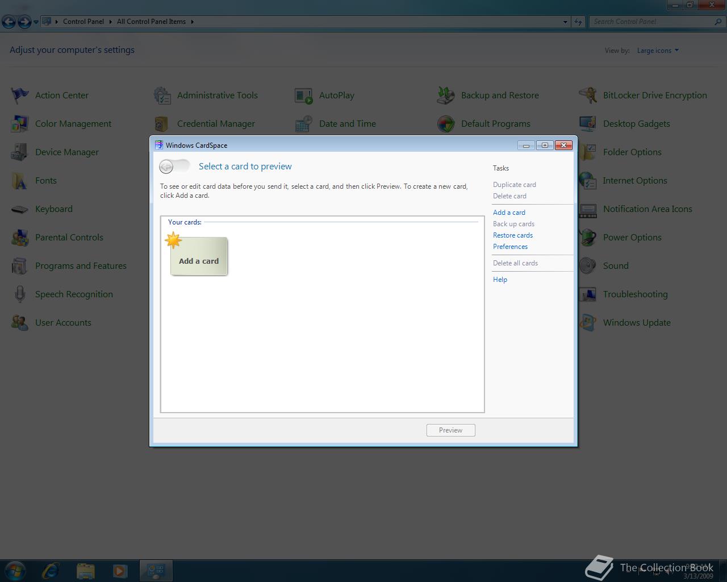Click the Add a card task link
727x582 pixels.
(509, 213)
